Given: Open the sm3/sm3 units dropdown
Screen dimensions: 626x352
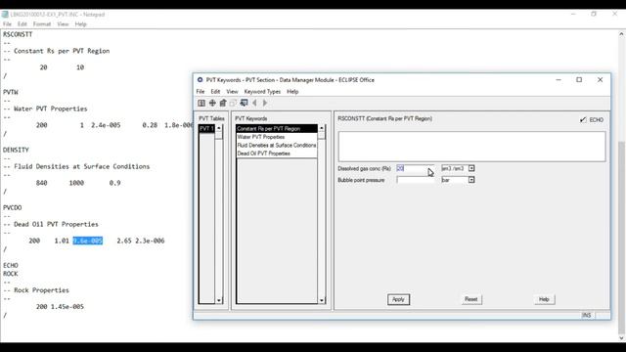Looking at the screenshot, I should tap(471, 168).
